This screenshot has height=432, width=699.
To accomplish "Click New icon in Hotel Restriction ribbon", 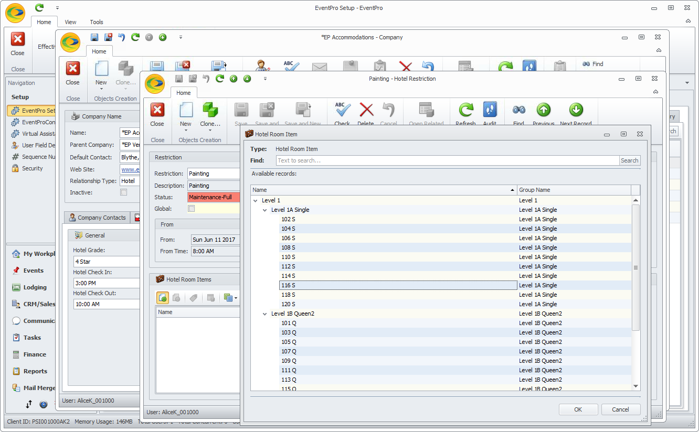I will pos(186,110).
